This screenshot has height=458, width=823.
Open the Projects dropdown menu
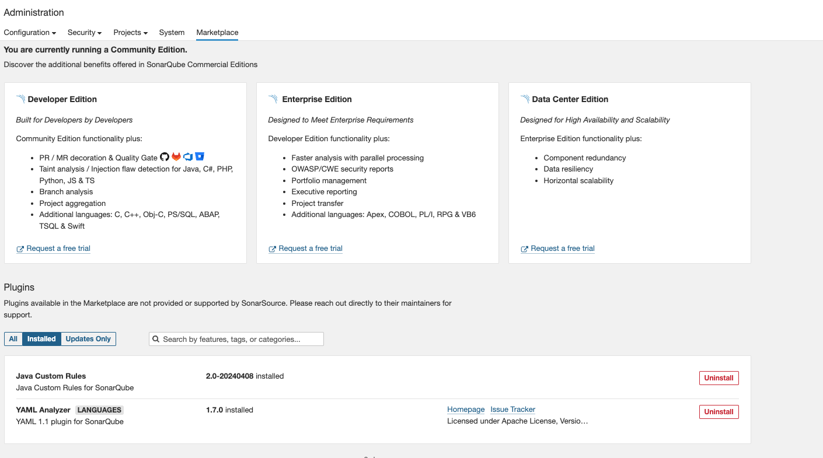click(131, 33)
